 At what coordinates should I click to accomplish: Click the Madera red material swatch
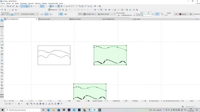pyautogui.click(x=180, y=14)
